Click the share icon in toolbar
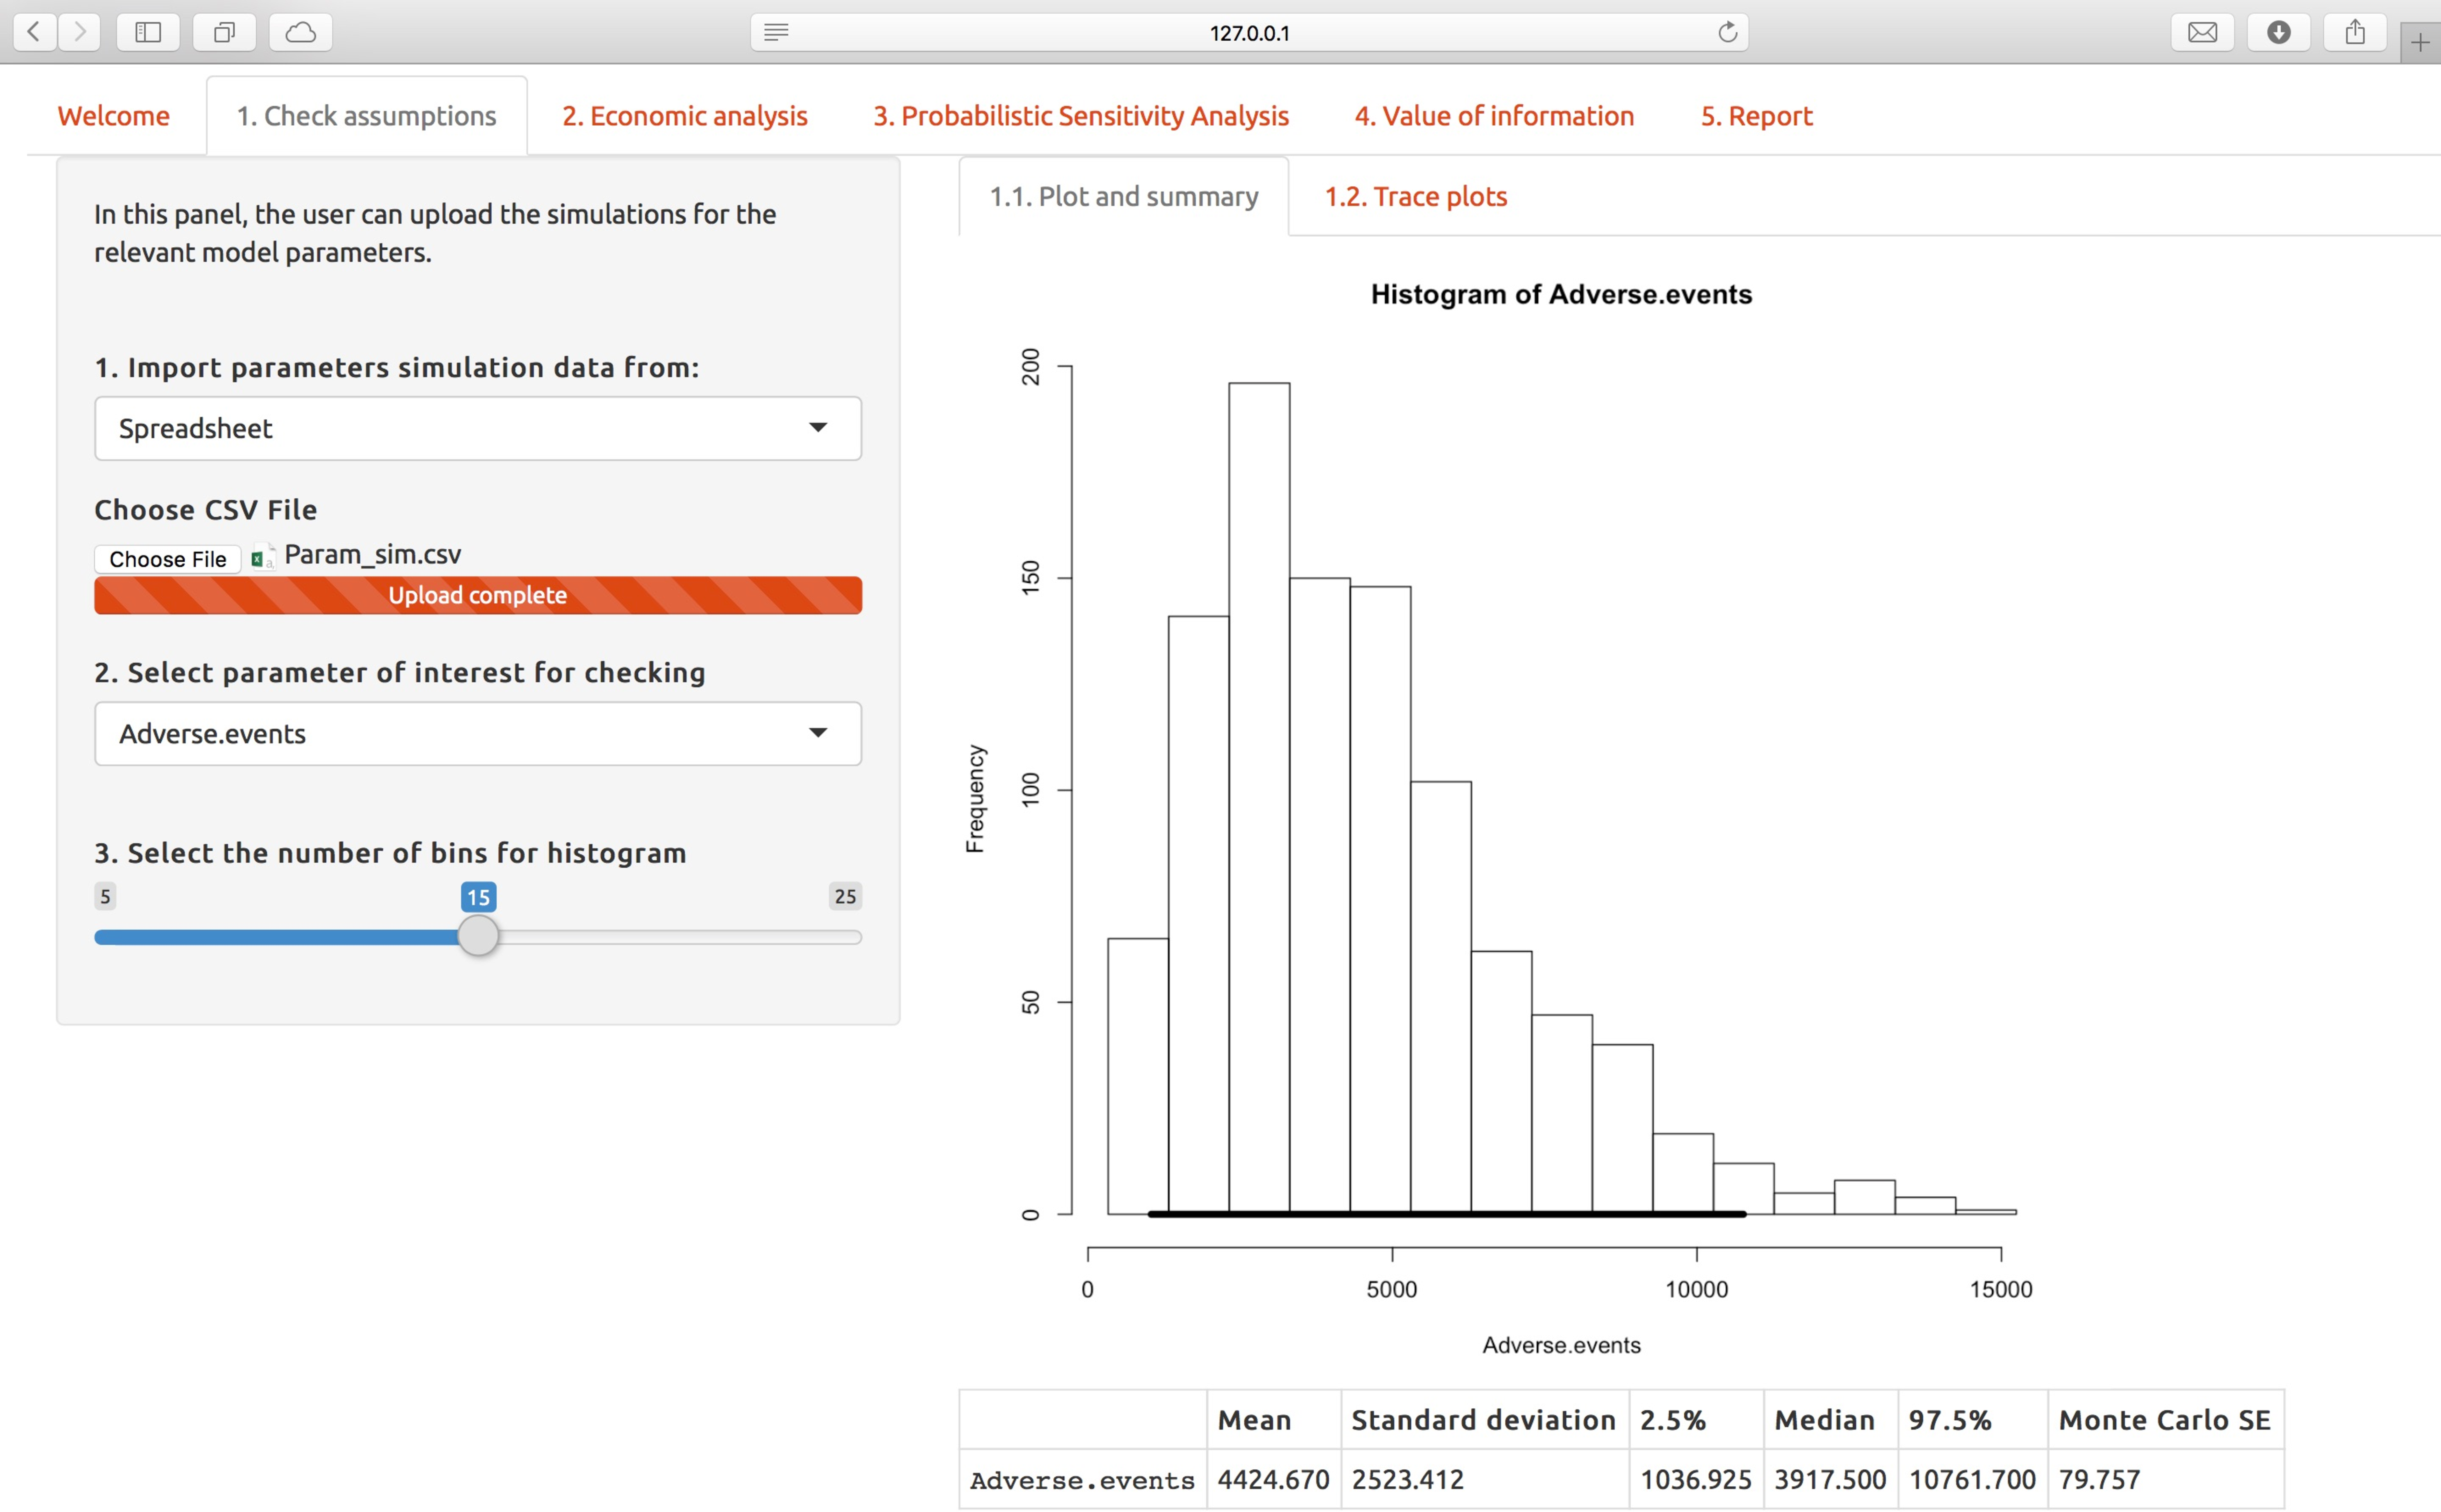Viewport: 2441px width, 1512px height. pyautogui.click(x=2355, y=32)
